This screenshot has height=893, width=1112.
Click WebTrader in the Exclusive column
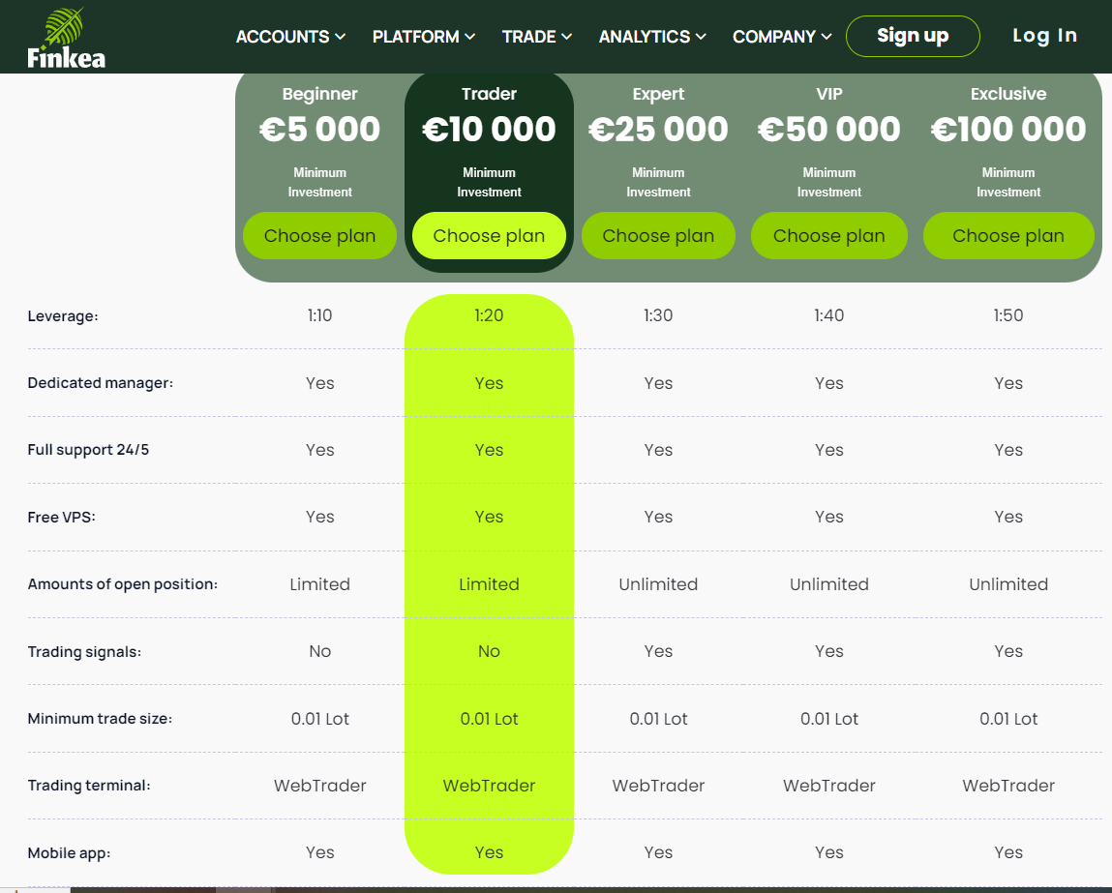point(1007,786)
